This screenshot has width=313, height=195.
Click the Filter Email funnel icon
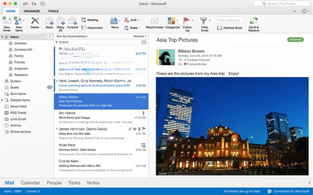click(x=203, y=20)
